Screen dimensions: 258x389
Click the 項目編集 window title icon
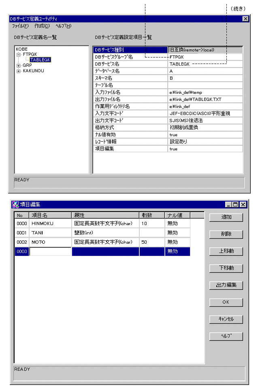15,204
